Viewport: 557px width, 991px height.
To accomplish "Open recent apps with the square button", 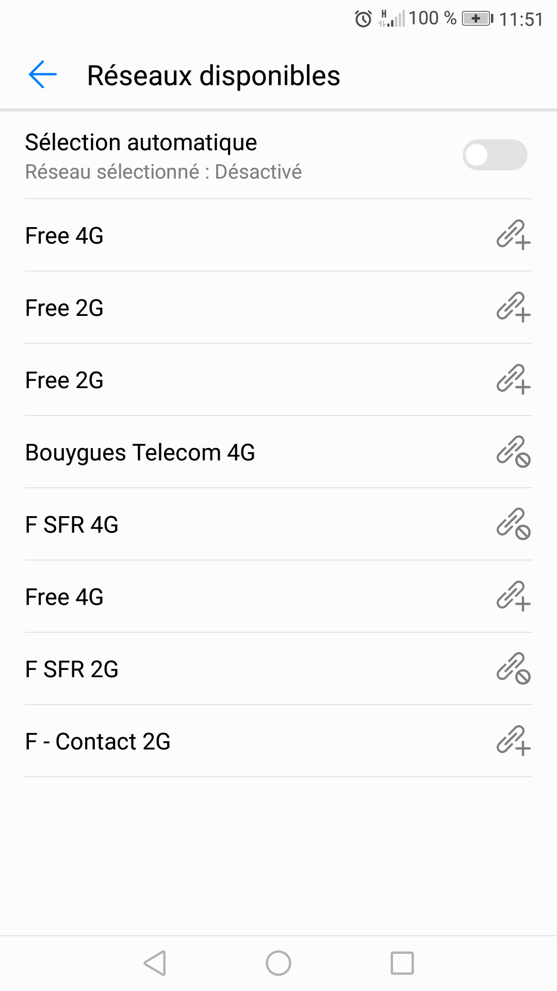I will [x=402, y=963].
